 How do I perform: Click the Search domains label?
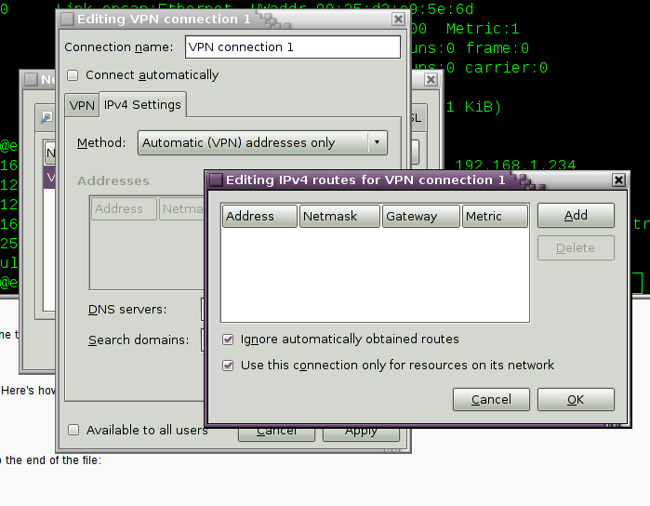coord(139,340)
